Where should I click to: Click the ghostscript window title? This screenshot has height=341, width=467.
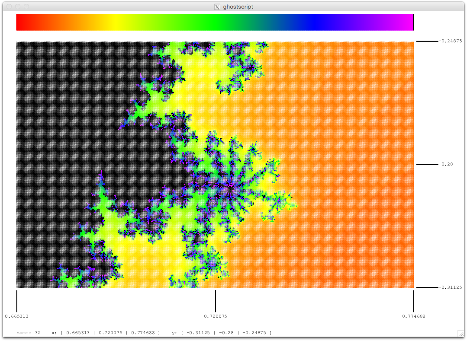(238, 7)
